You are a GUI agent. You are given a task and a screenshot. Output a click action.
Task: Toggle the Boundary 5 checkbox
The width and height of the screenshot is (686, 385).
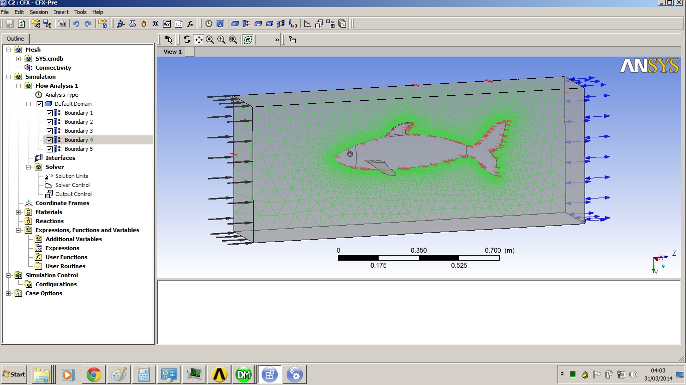(x=50, y=149)
